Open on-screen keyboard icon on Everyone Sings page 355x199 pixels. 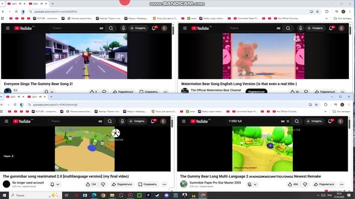click(101, 28)
